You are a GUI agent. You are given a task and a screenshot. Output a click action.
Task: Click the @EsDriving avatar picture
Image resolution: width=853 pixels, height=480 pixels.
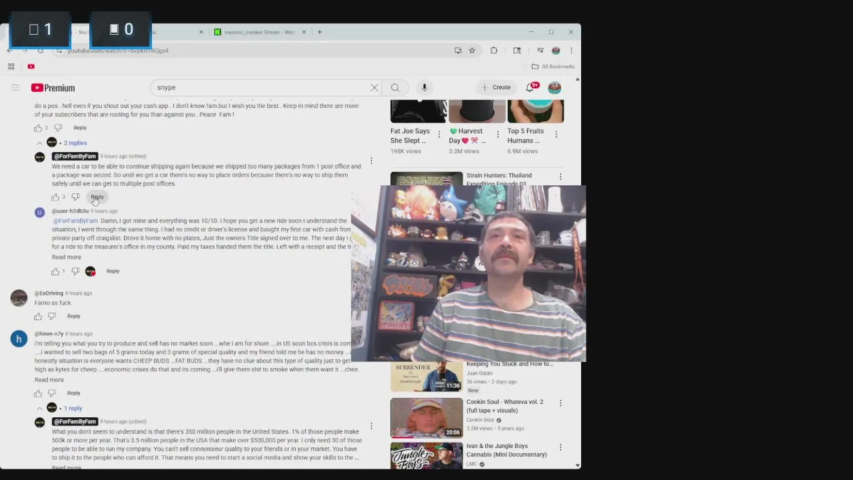click(x=19, y=297)
